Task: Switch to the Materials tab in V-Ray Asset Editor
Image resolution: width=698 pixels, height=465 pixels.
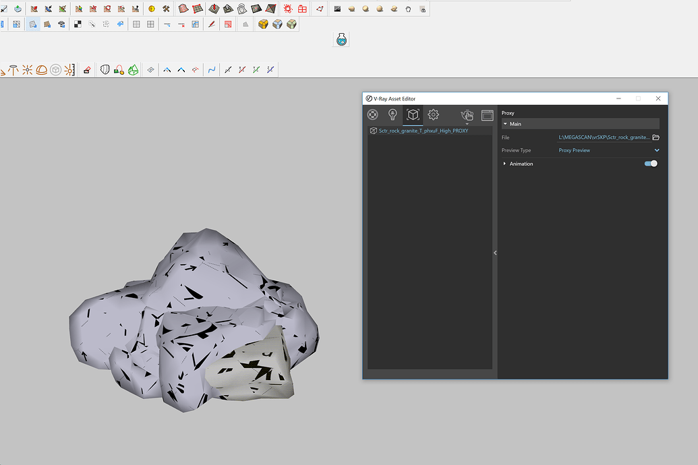Action: [372, 115]
